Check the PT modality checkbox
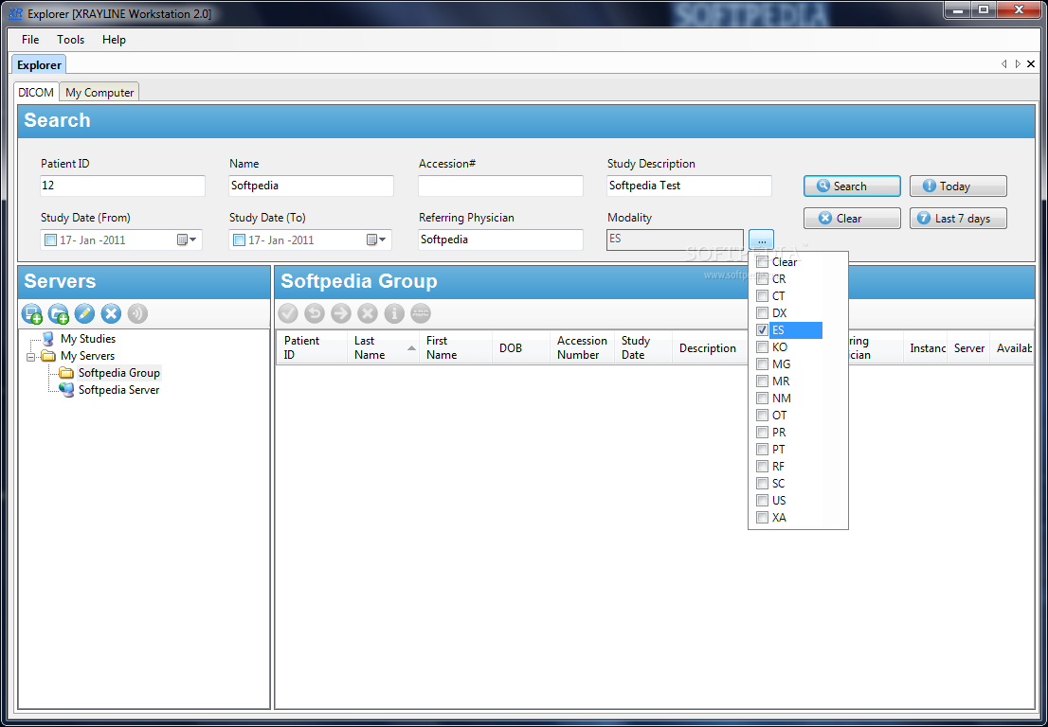 point(762,450)
